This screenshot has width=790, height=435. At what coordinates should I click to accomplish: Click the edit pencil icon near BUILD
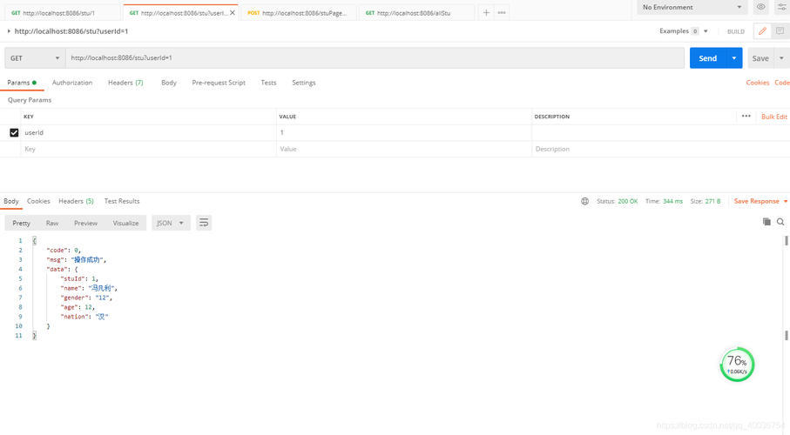[x=762, y=31]
